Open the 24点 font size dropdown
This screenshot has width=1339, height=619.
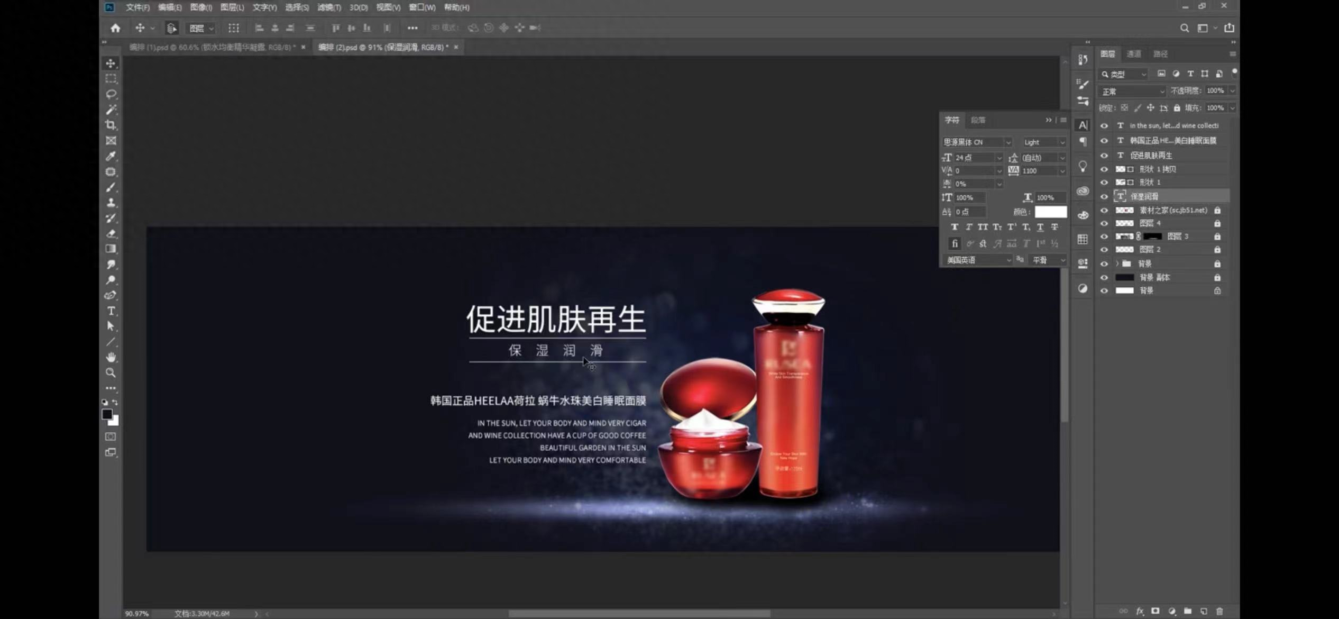click(999, 158)
